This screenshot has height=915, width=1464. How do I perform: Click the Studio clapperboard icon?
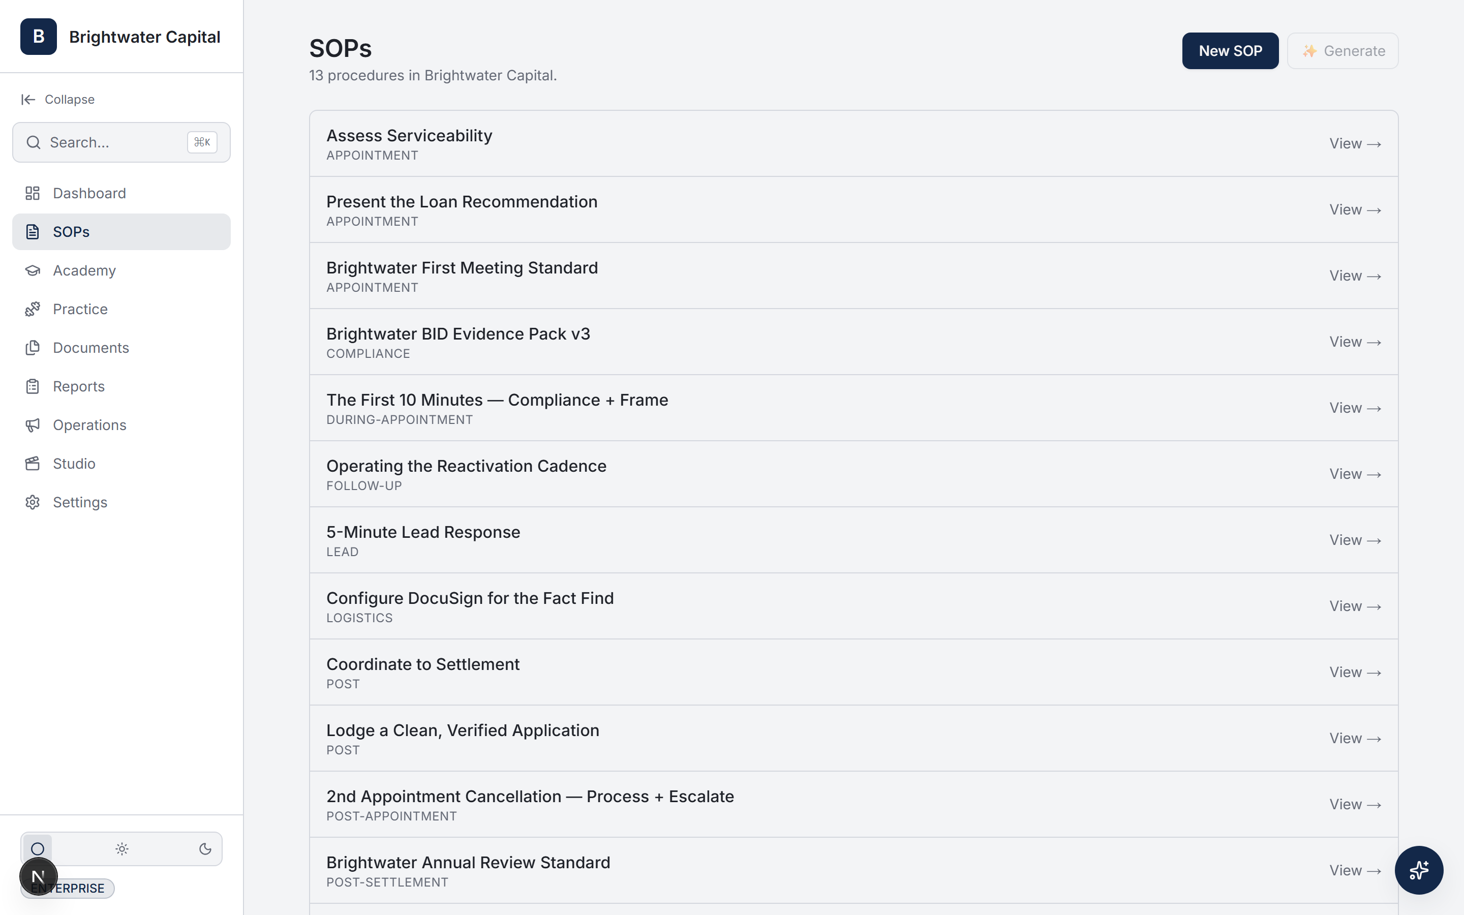tap(33, 464)
